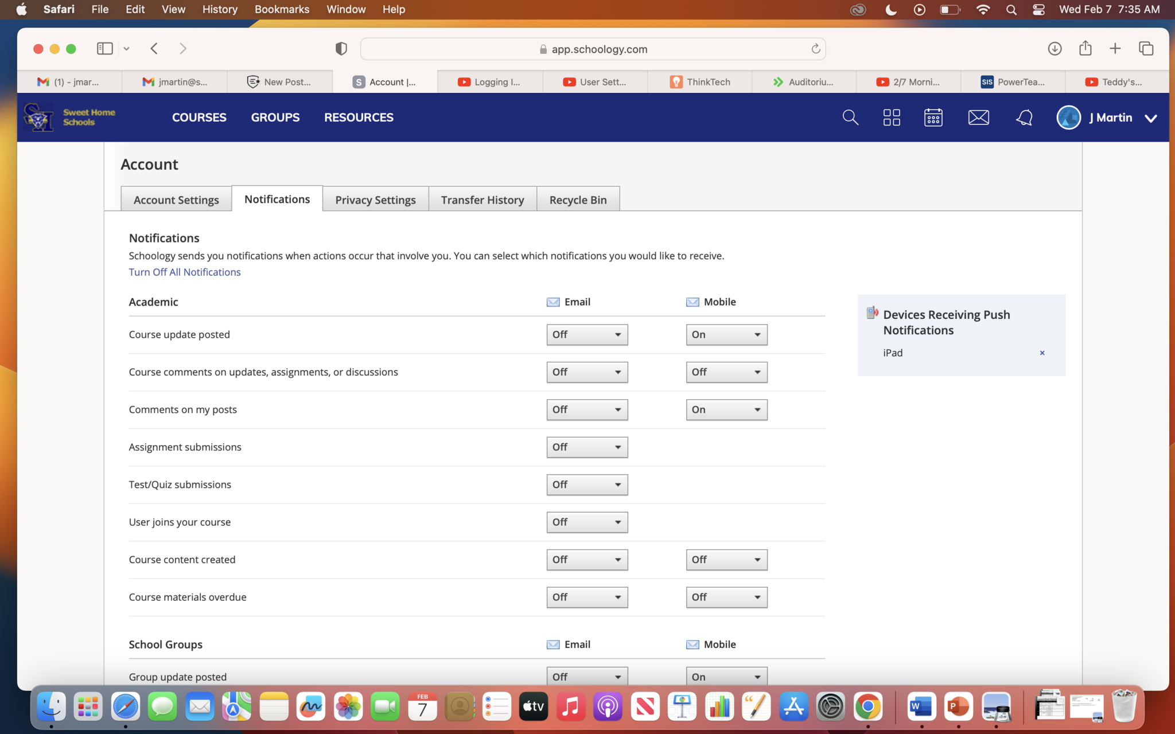This screenshot has width=1175, height=734.
Task: Click the Safari address bar
Action: click(593, 49)
